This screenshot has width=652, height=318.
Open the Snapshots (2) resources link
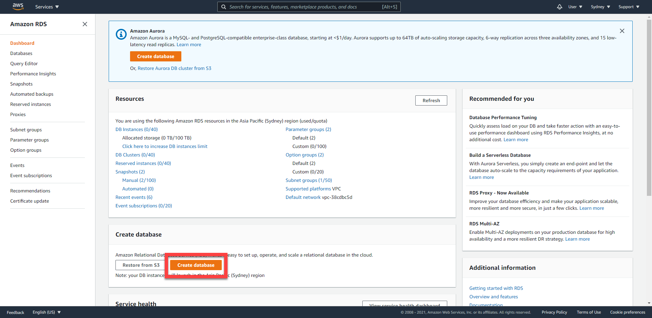[130, 172]
